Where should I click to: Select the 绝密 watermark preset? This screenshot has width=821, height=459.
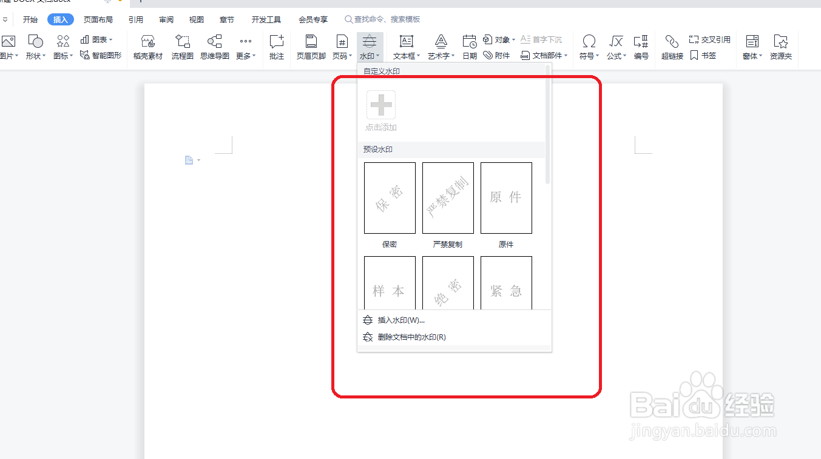[448, 283]
